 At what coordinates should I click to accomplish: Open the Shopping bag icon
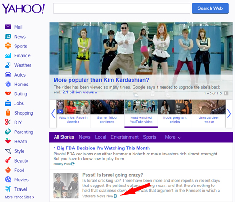8,113
